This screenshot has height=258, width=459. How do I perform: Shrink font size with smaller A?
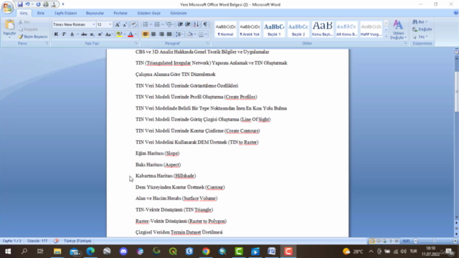click(125, 24)
